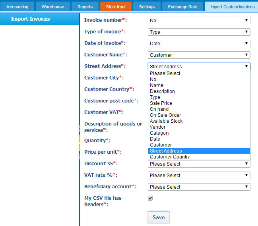Screen dimensions: 258x226
Task: Expand the VAT rate % dropdown
Action: click(x=199, y=176)
